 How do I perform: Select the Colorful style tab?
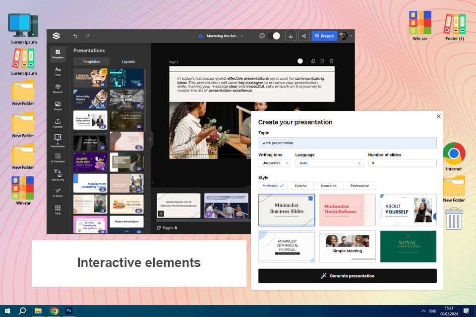coord(300,186)
